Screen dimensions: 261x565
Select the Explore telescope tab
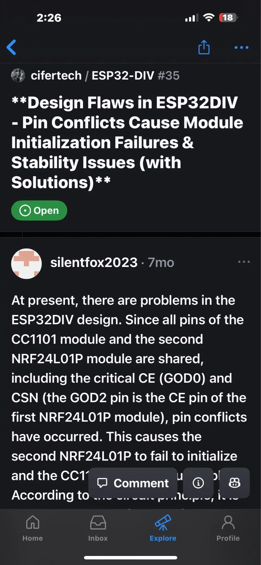pos(163,528)
